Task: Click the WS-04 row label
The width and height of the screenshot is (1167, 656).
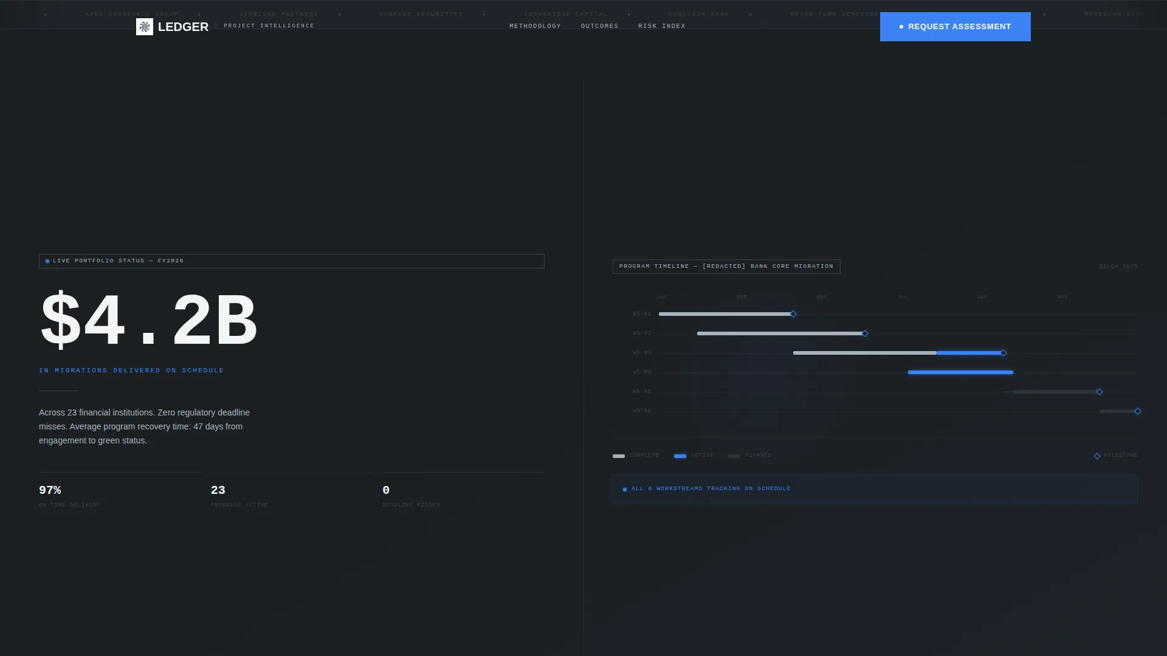Action: click(642, 372)
